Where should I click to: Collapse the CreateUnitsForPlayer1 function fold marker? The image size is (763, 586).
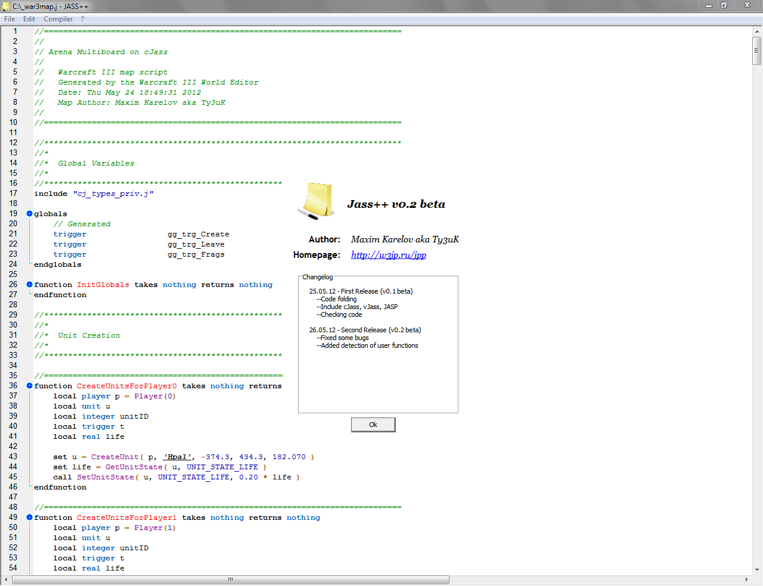29,518
